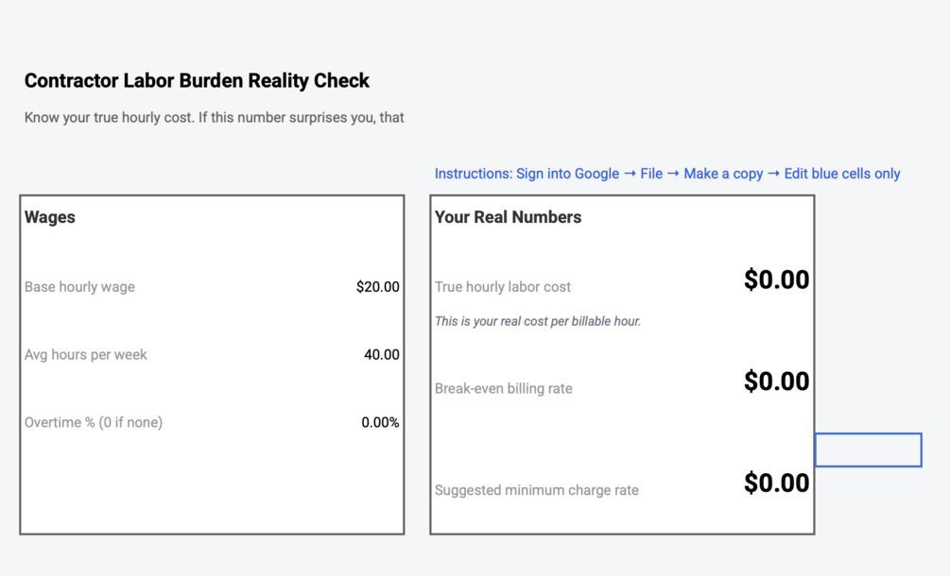Select the Your Real Numbers heading
This screenshot has height=576, width=950.
pyautogui.click(x=508, y=217)
